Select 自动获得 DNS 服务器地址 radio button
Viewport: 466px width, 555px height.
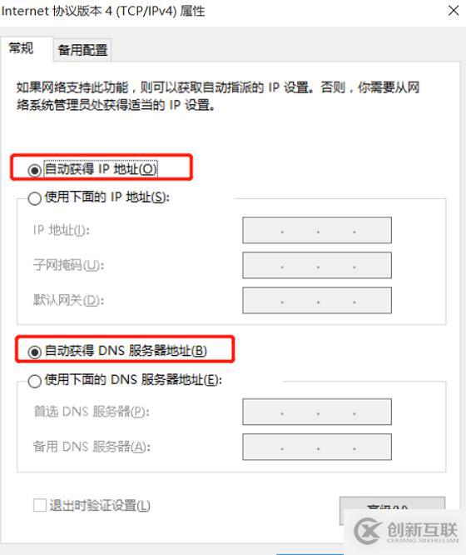34,352
